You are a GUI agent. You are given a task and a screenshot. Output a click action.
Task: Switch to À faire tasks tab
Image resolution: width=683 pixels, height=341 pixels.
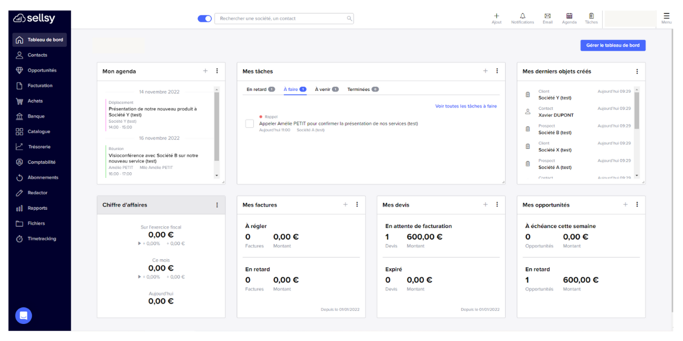pos(295,89)
